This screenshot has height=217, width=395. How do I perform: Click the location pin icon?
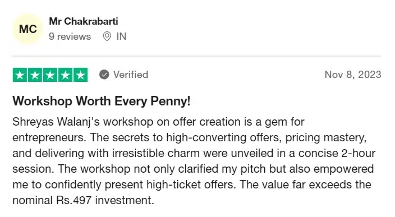(x=107, y=36)
